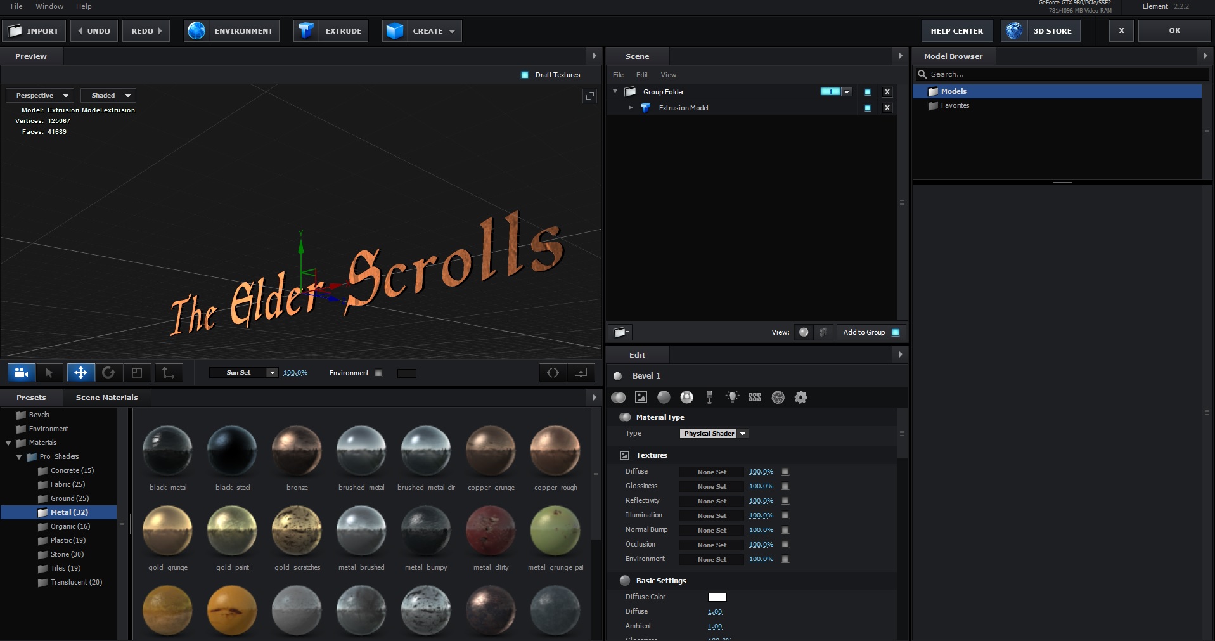Toggle the Environment checkbox in preview bar
Viewport: 1215px width, 641px height.
click(x=378, y=373)
